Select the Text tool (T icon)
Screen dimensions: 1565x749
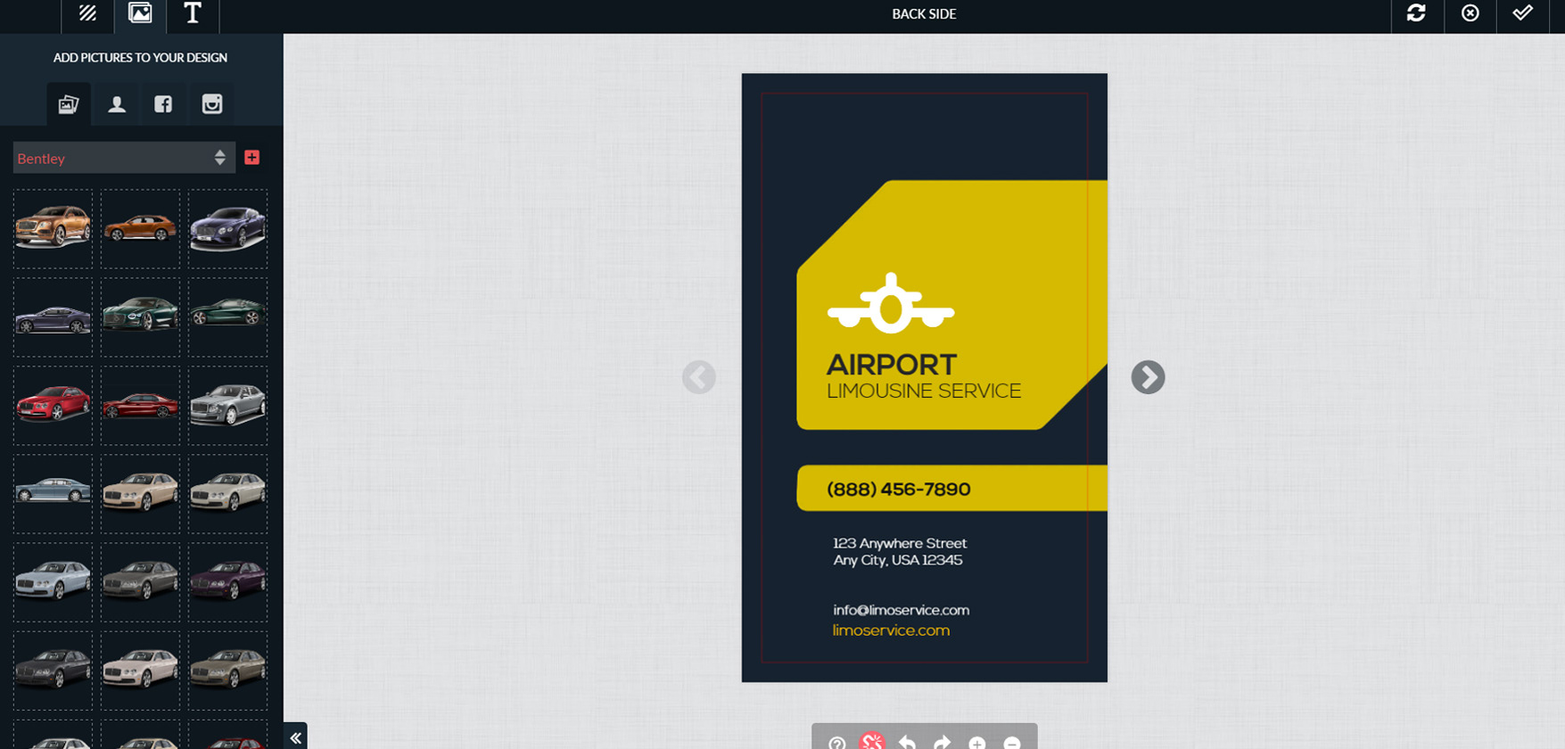point(193,13)
